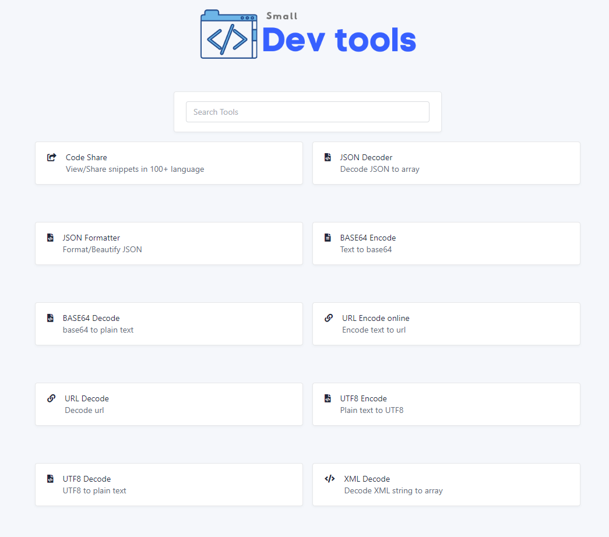
Task: Click the file icon beside JSON Formatter
Action: point(50,238)
